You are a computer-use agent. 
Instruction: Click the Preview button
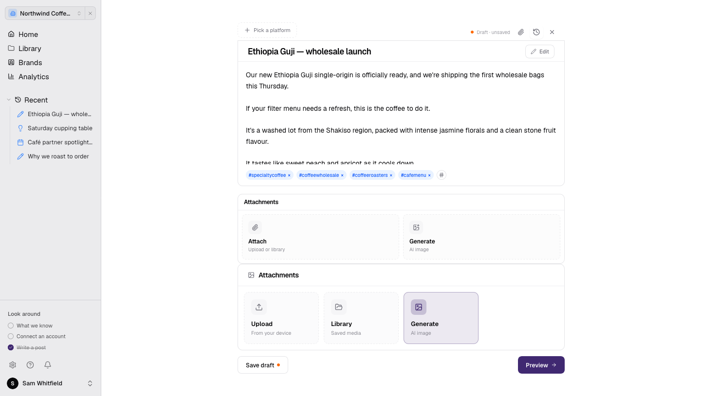[541, 365]
